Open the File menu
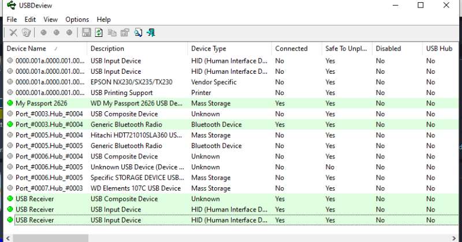Screen dimensions: 462x242 point(12,20)
